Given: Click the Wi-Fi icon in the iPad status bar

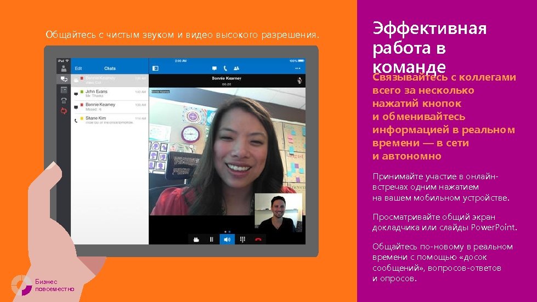Looking at the screenshot, I should pos(67,61).
